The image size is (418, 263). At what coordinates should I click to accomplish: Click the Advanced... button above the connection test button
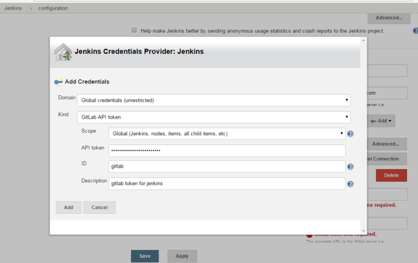pyautogui.click(x=387, y=144)
